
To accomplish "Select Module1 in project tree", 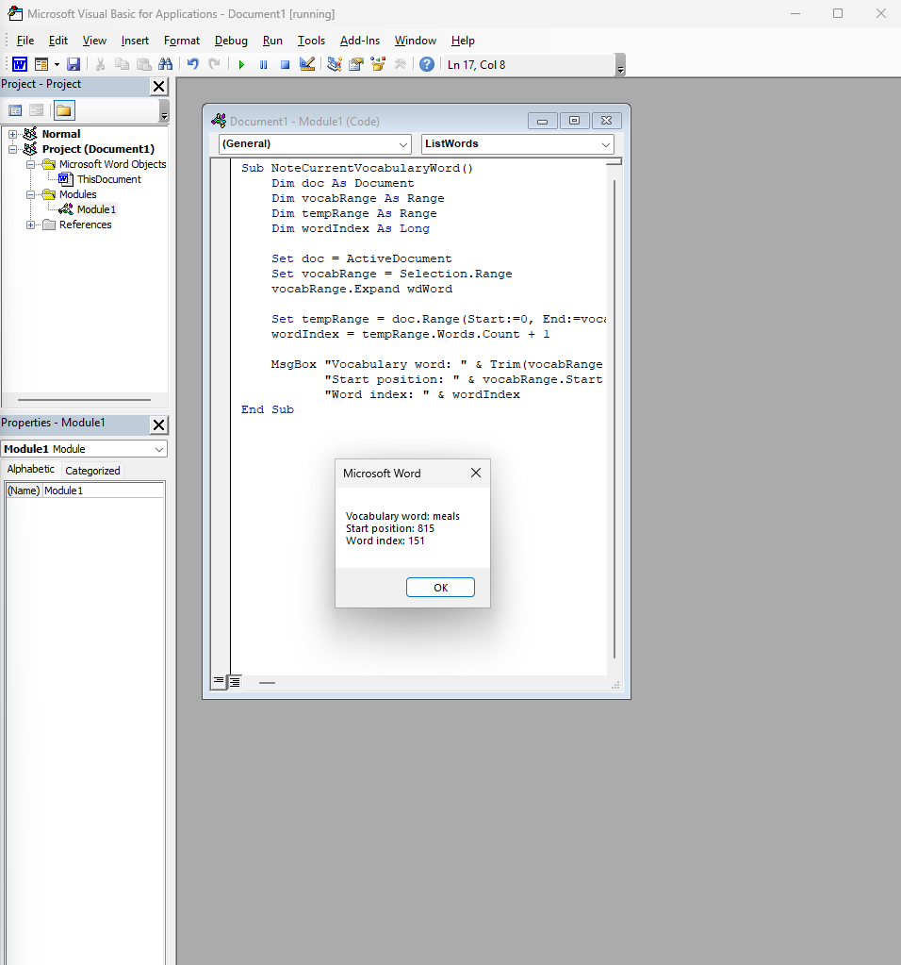I will [x=96, y=209].
